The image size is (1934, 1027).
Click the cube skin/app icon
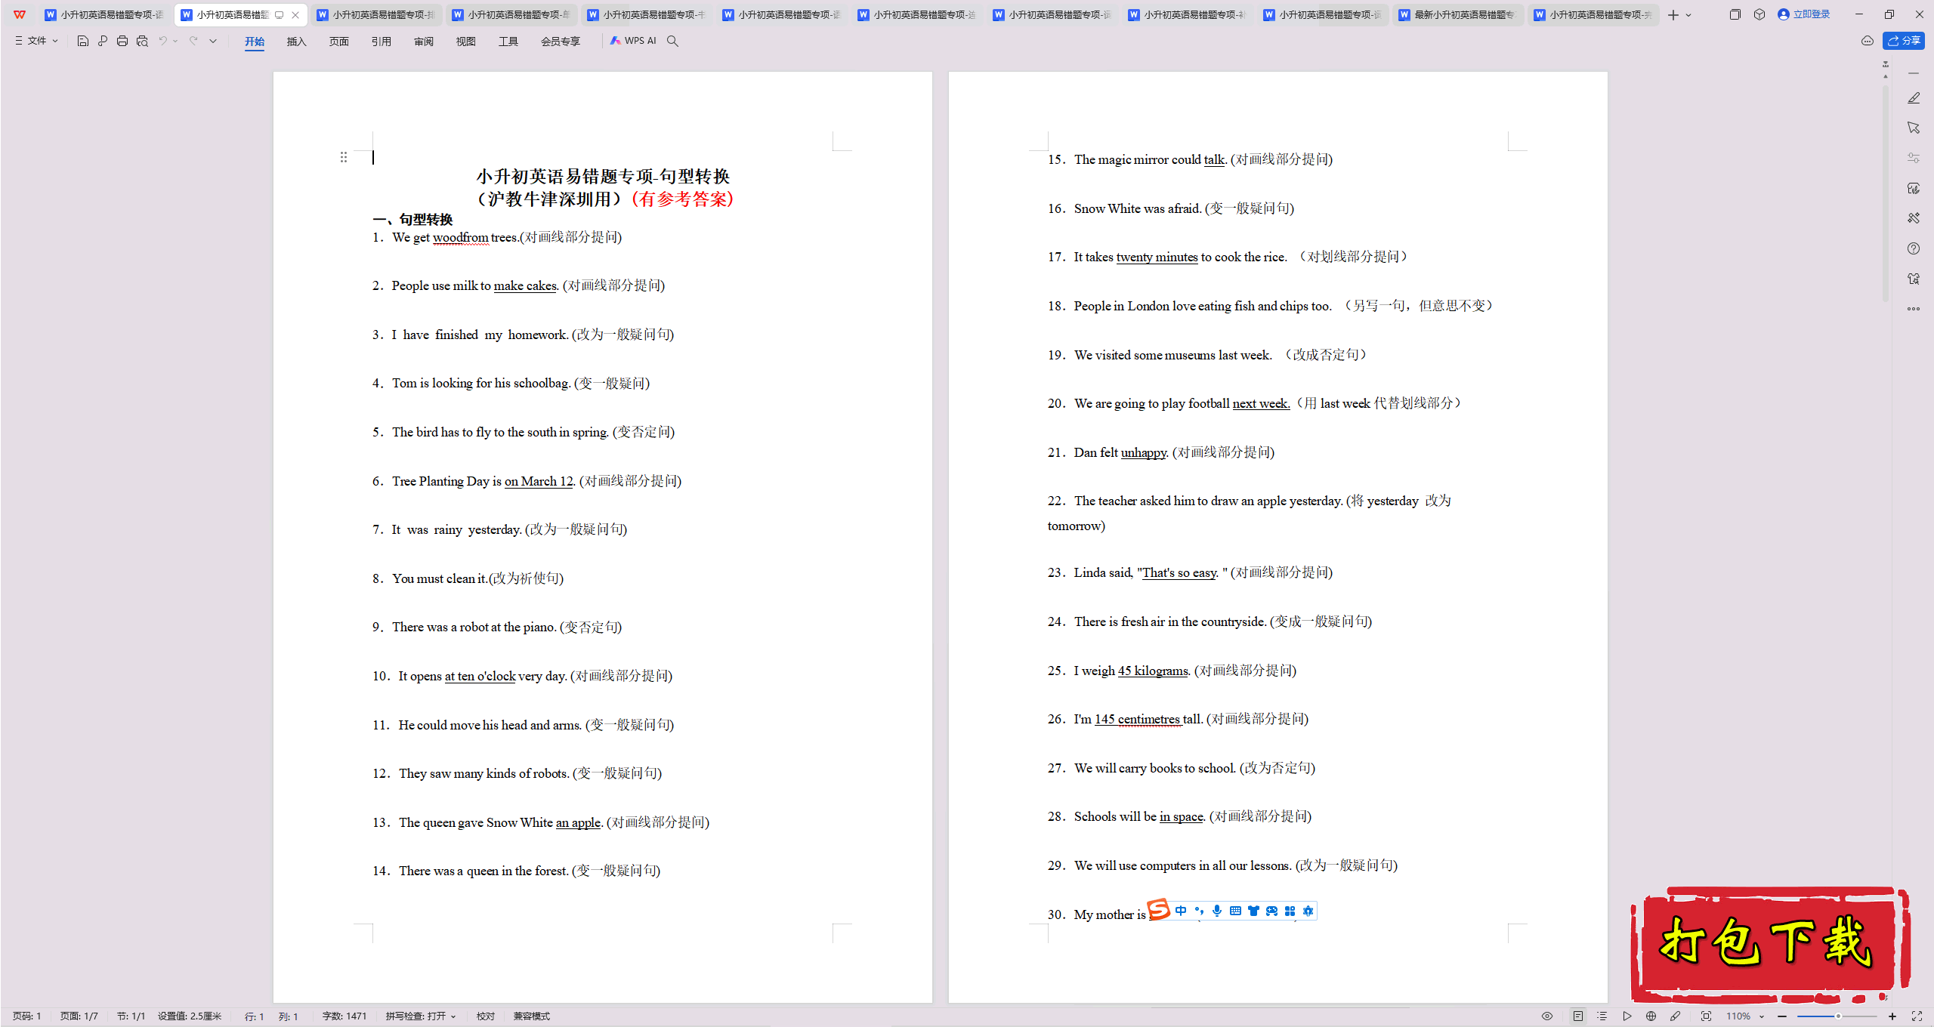coord(1759,14)
